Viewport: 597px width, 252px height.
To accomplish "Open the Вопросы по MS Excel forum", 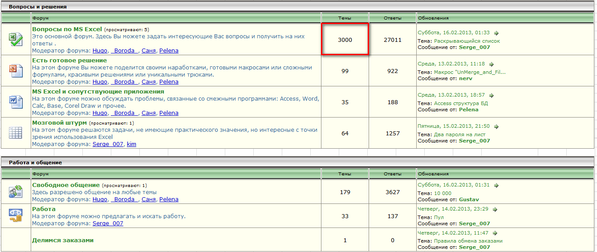I will pos(67,29).
